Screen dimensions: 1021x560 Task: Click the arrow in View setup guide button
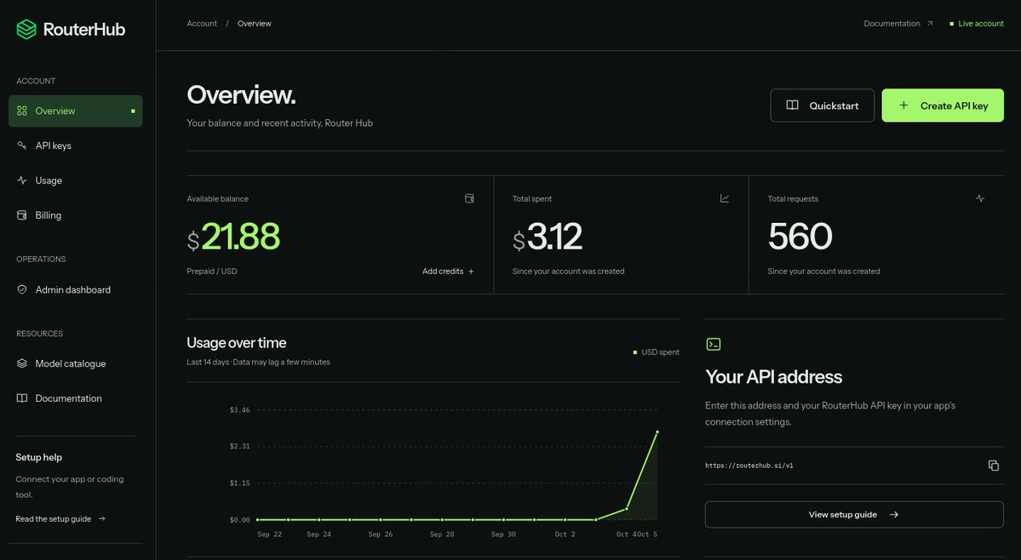point(894,515)
